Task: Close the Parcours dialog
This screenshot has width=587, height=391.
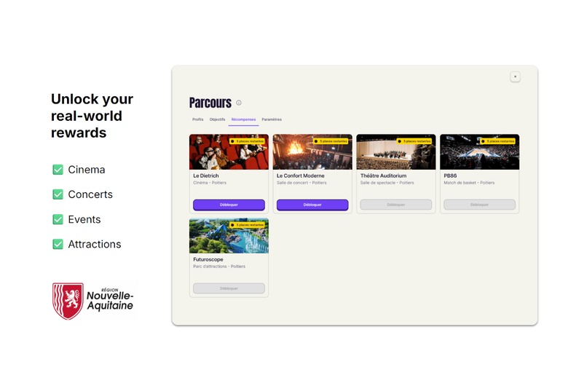Action: pyautogui.click(x=515, y=76)
